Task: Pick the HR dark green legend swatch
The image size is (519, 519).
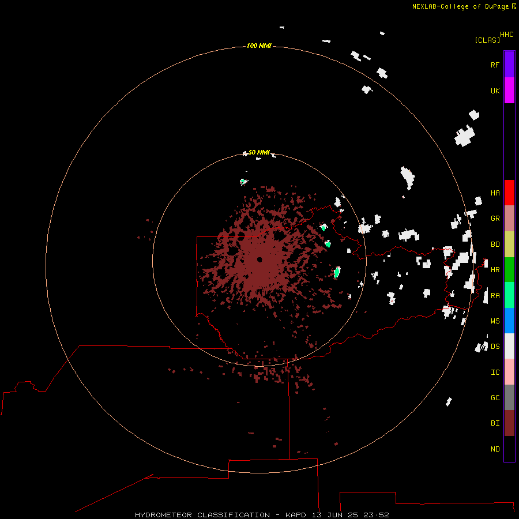Action: [x=509, y=270]
